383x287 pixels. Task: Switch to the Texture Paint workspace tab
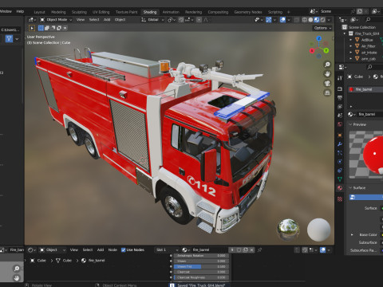click(x=126, y=12)
